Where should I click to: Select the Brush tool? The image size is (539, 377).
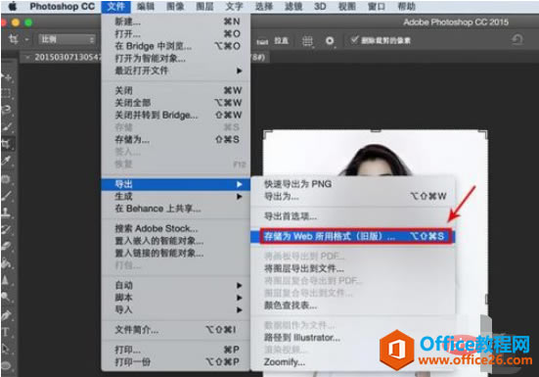(7, 196)
